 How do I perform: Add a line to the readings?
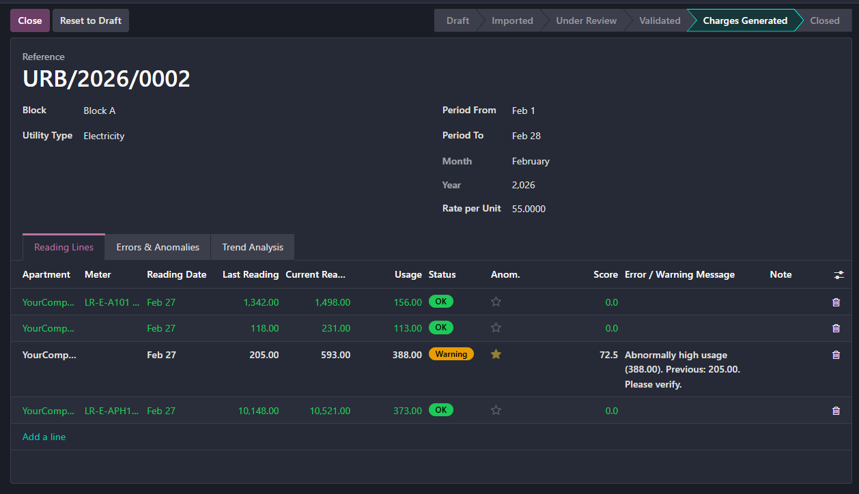coord(44,437)
